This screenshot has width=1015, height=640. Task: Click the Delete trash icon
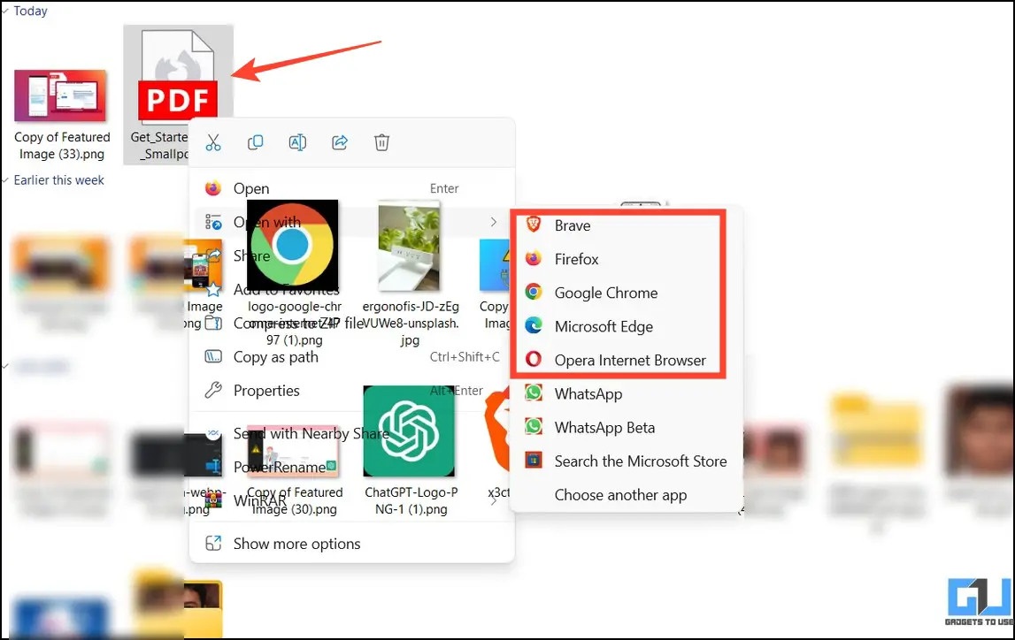pyautogui.click(x=382, y=142)
